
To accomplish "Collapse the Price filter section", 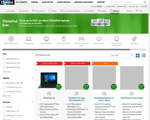I will tap(32, 54).
